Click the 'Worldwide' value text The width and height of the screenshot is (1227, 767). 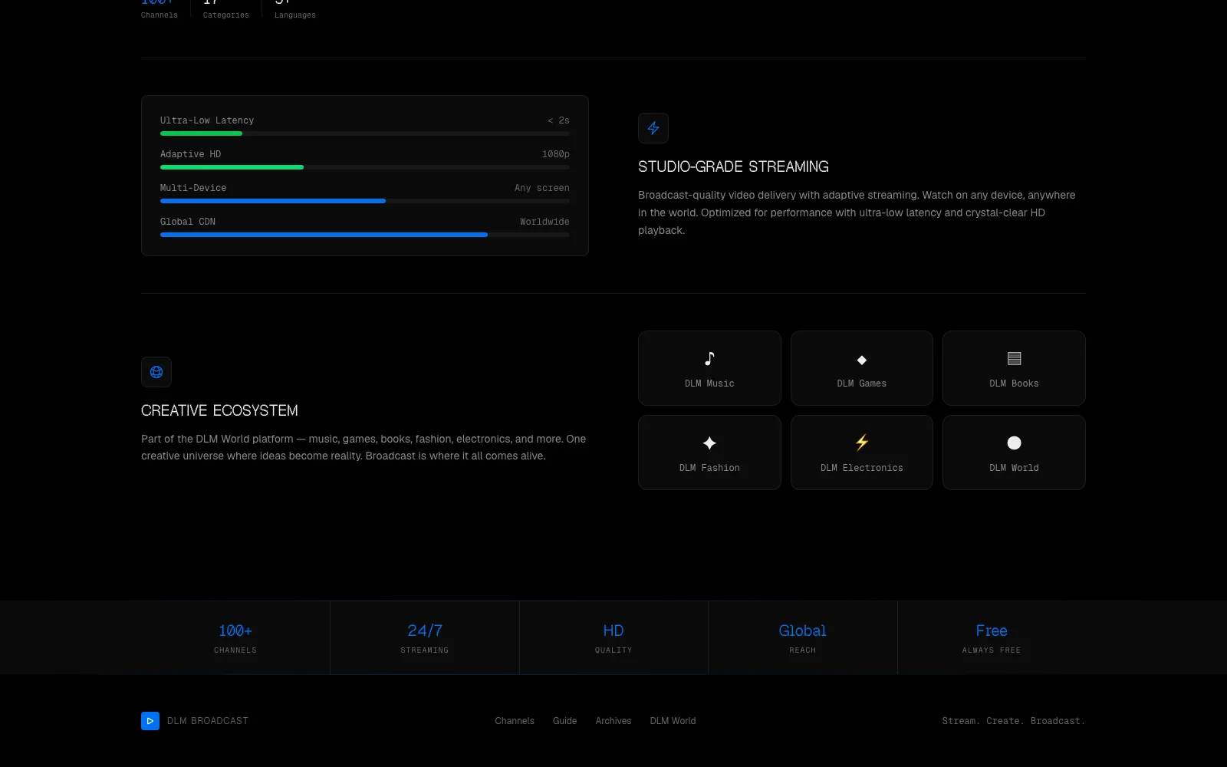544,222
